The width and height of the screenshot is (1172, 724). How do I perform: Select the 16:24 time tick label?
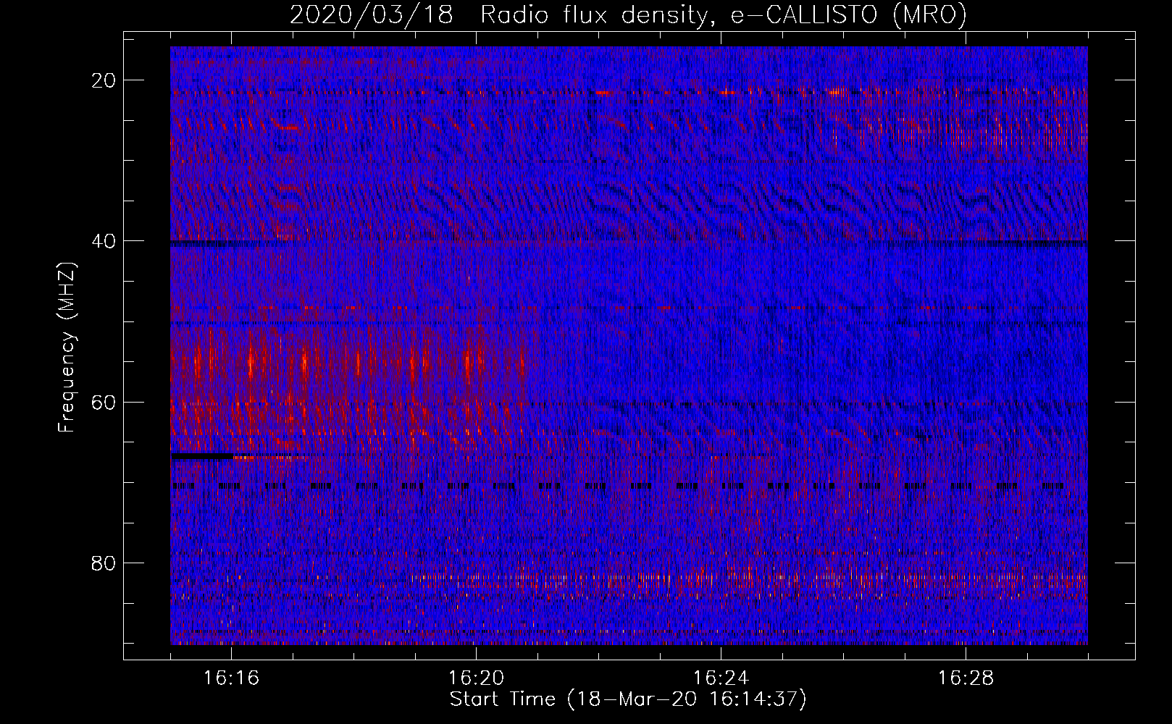point(721,678)
